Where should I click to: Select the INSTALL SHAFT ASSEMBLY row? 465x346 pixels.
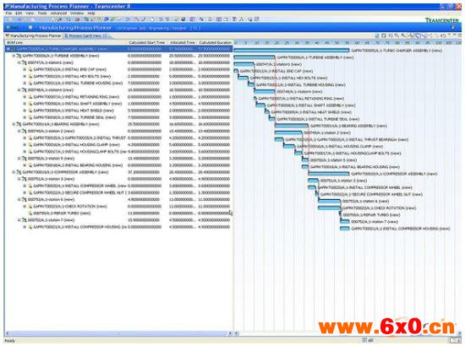[118, 104]
